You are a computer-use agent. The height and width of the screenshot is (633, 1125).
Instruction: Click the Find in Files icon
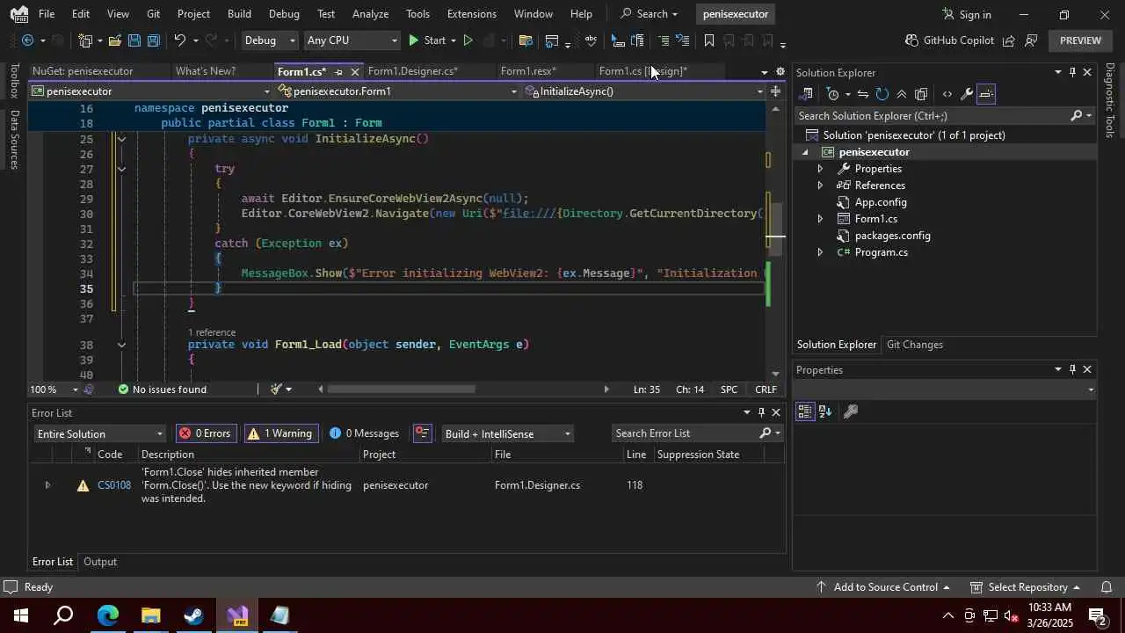point(526,40)
